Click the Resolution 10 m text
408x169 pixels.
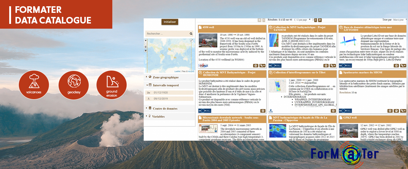(347, 92)
